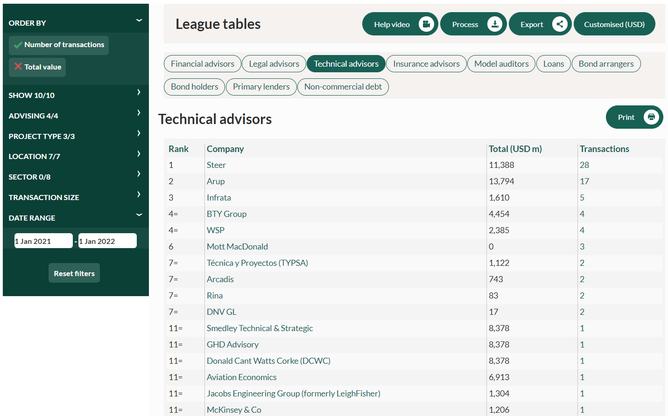This screenshot has height=416, width=668.
Task: Click the Export button label
Action: tap(532, 24)
